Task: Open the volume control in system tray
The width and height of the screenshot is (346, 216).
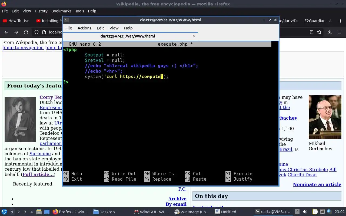Action: coord(305,212)
